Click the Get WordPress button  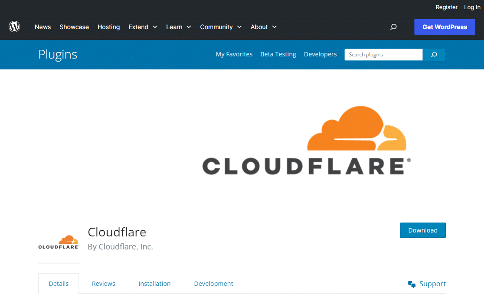click(x=445, y=27)
